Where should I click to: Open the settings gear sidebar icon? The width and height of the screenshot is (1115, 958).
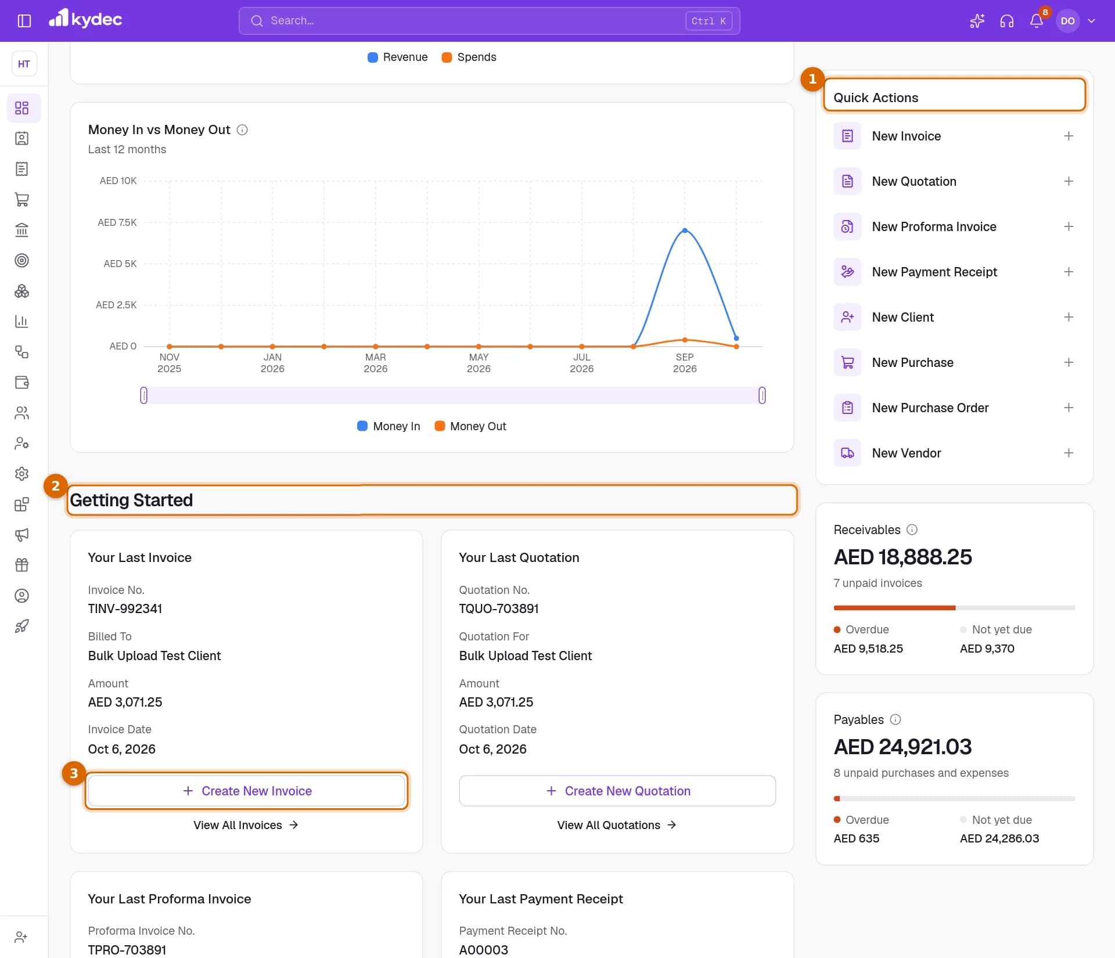[22, 474]
